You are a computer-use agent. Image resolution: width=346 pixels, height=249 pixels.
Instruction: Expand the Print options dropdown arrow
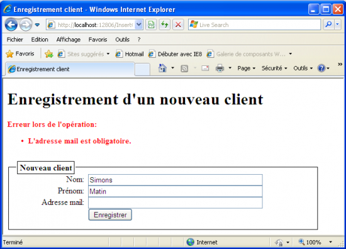point(230,68)
